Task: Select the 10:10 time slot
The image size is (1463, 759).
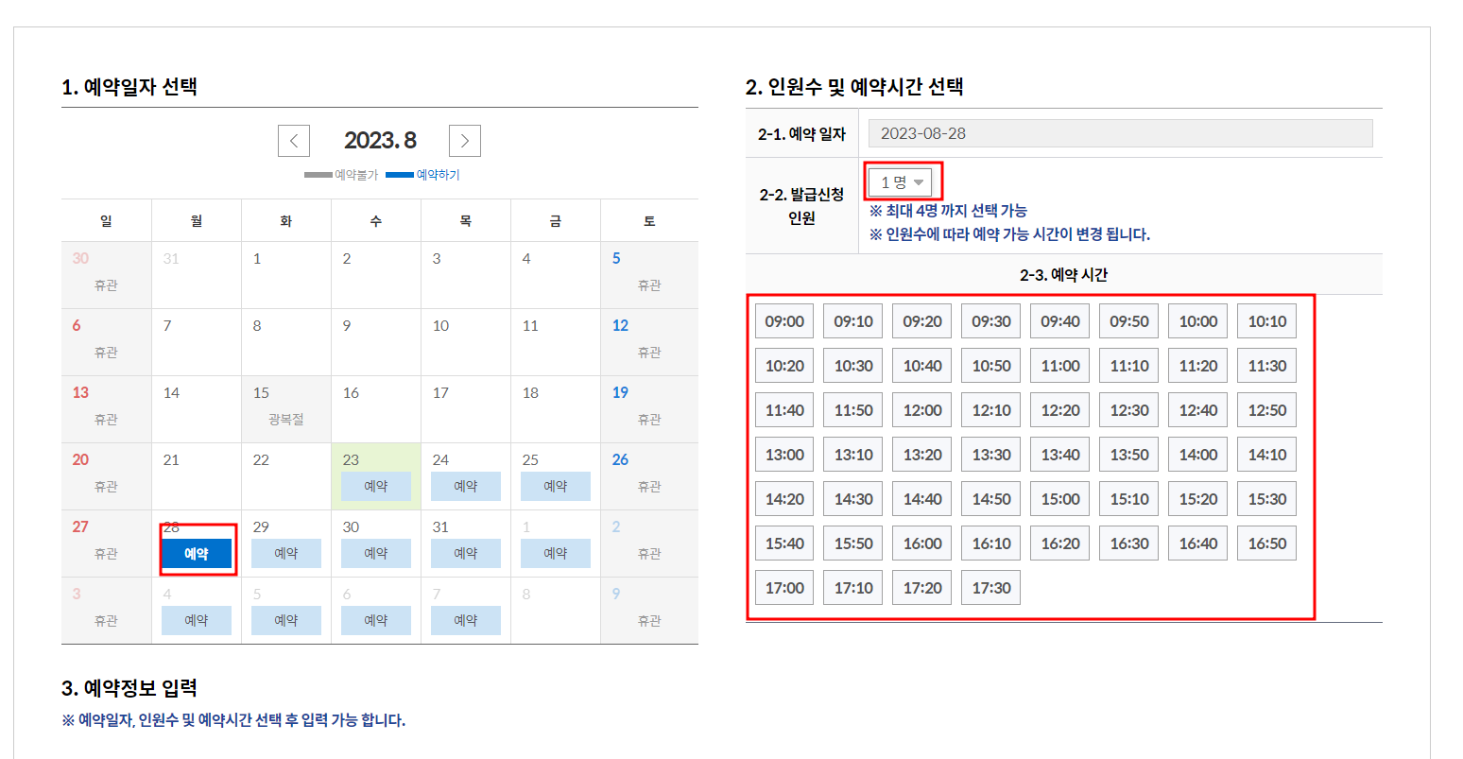Action: pos(1266,320)
